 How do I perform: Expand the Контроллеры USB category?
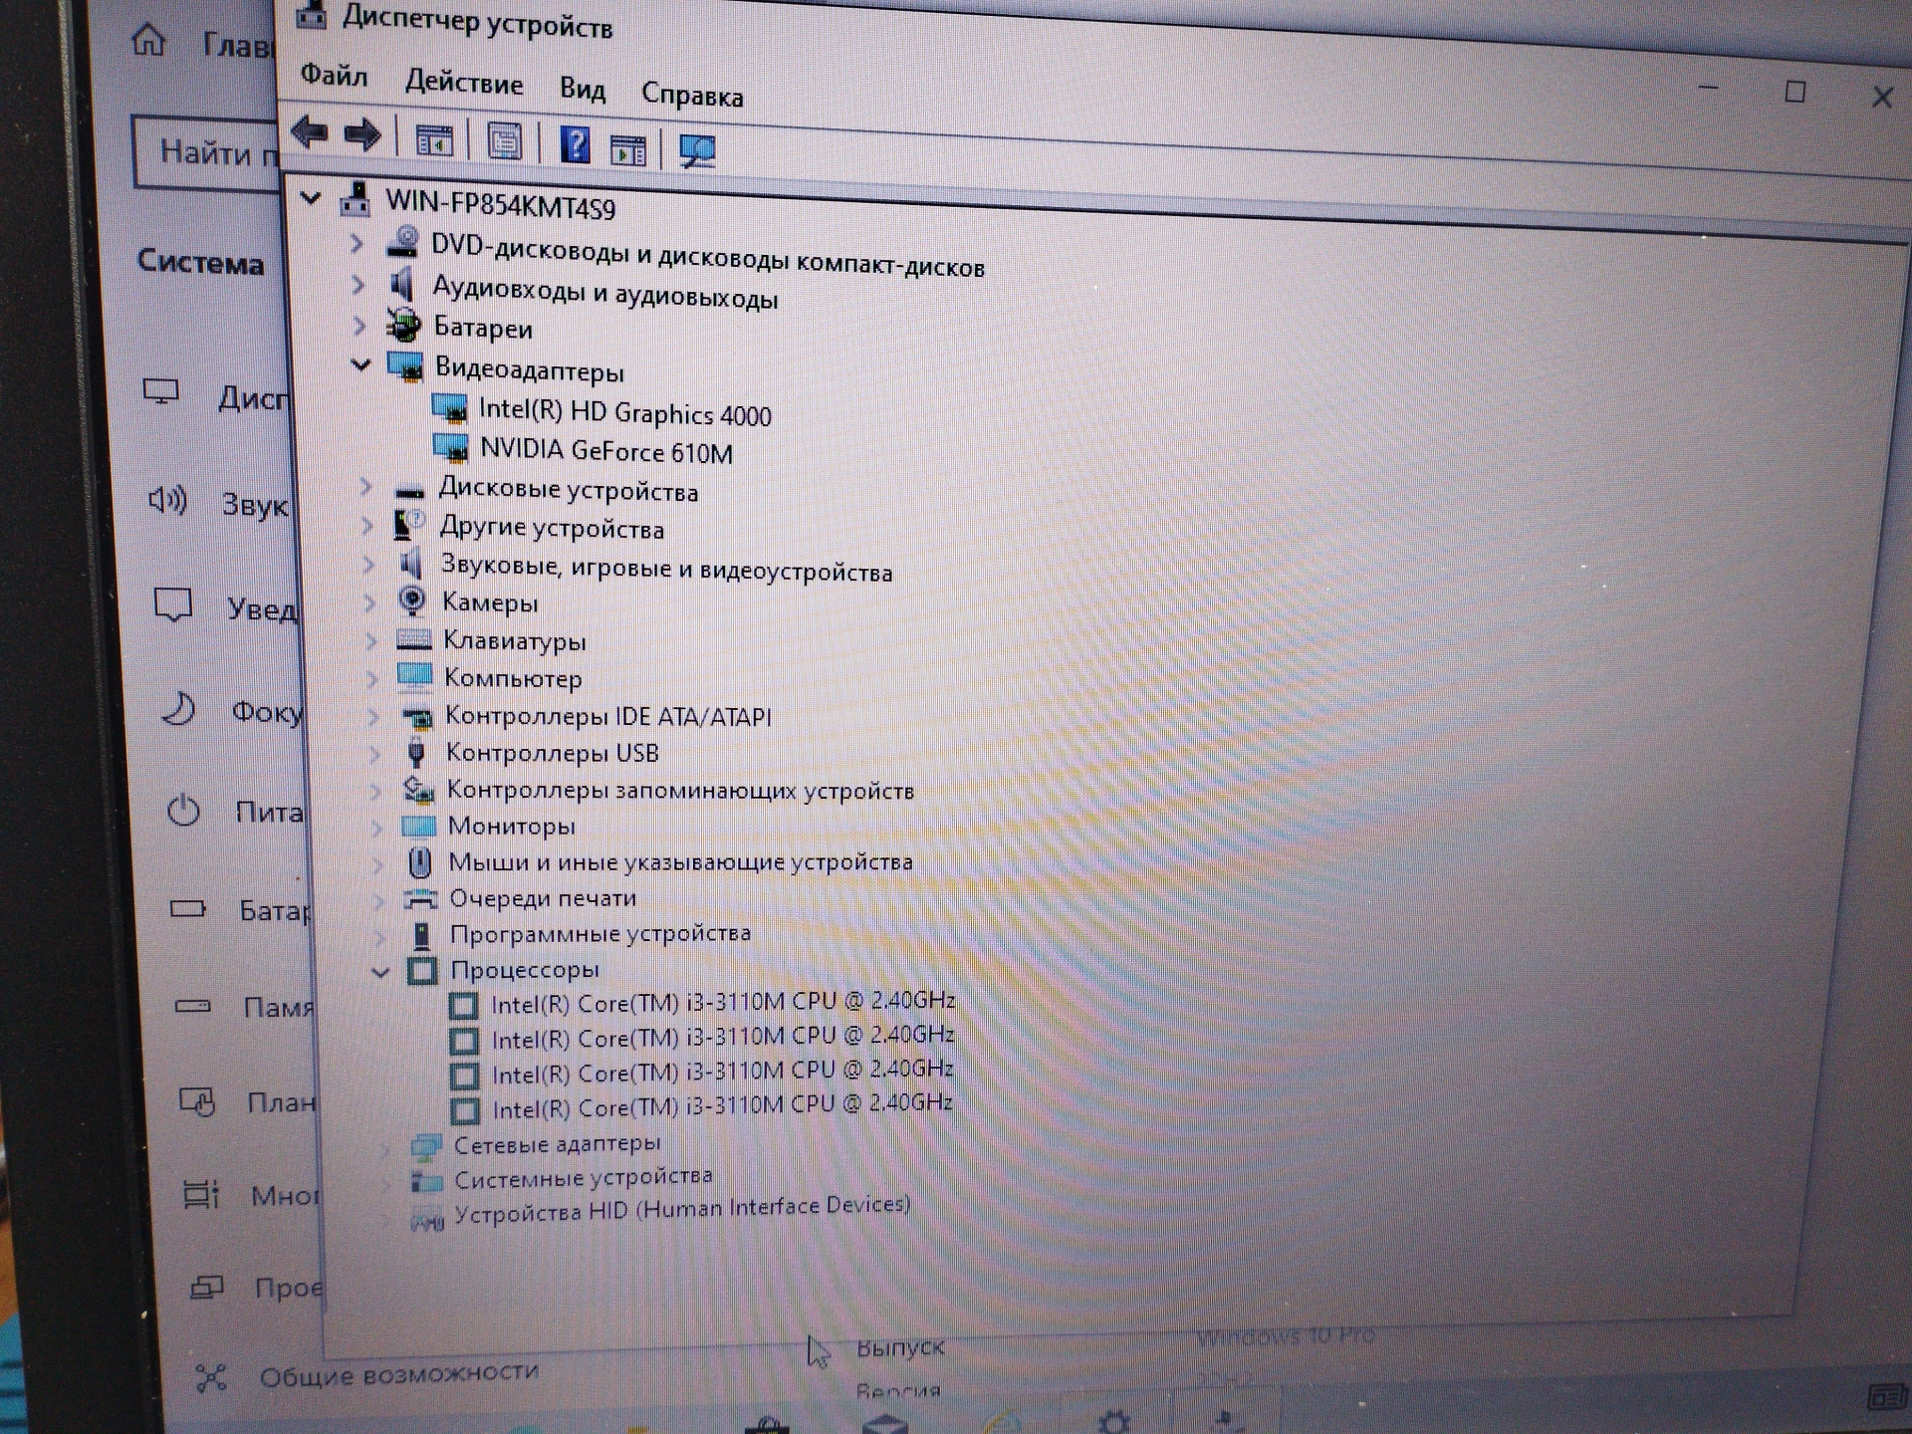pos(374,753)
